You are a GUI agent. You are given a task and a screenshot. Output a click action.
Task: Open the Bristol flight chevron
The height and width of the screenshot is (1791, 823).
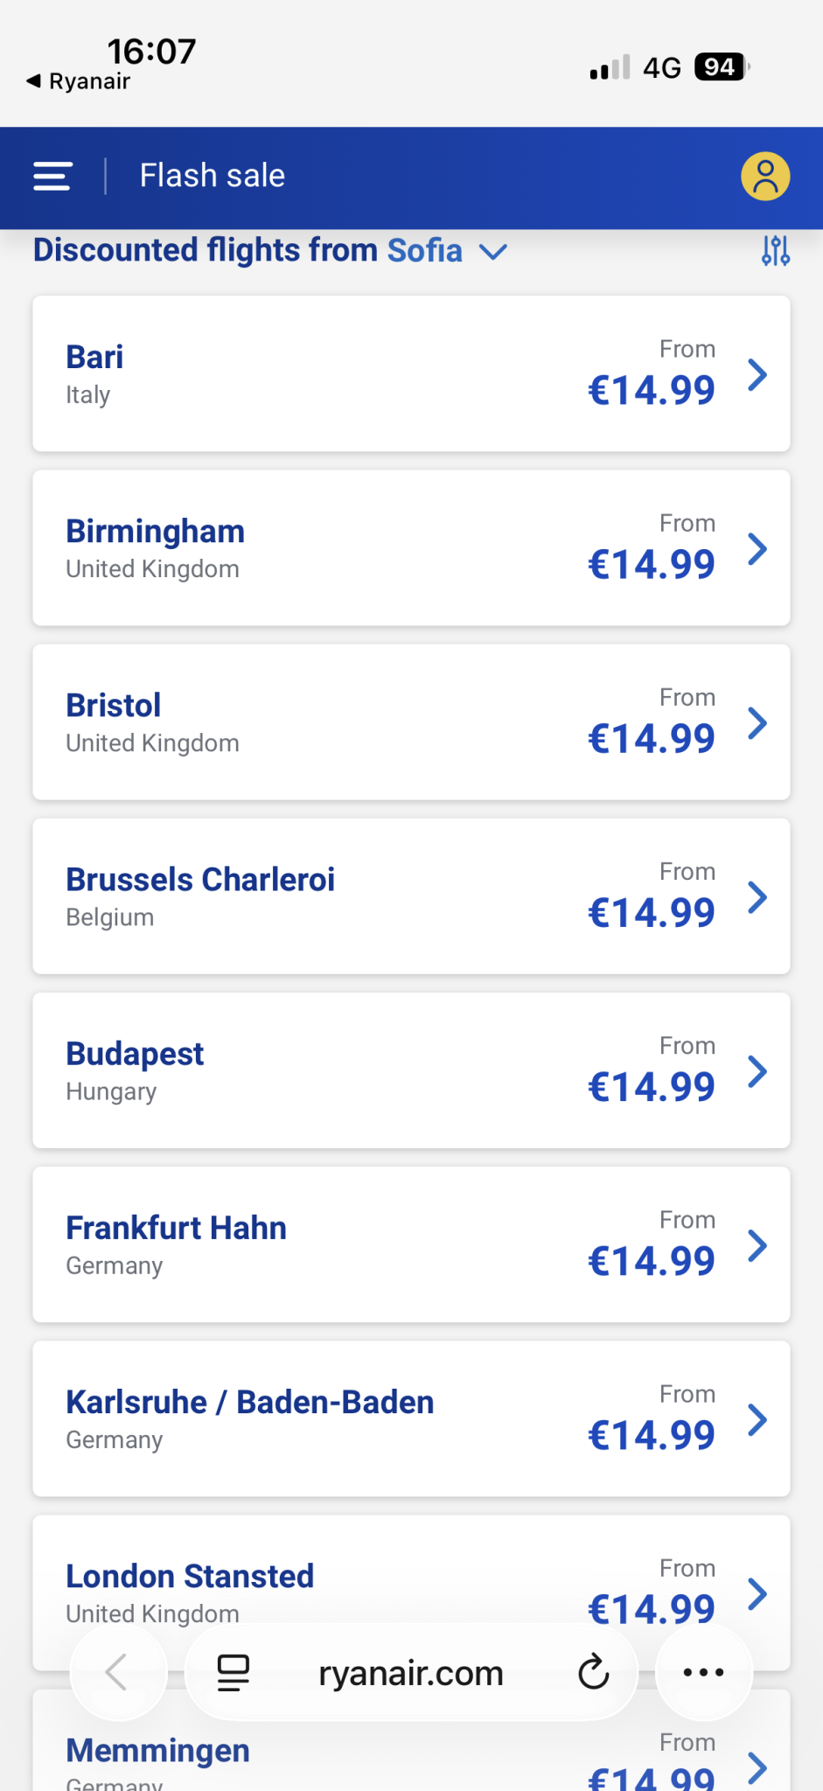tap(757, 723)
